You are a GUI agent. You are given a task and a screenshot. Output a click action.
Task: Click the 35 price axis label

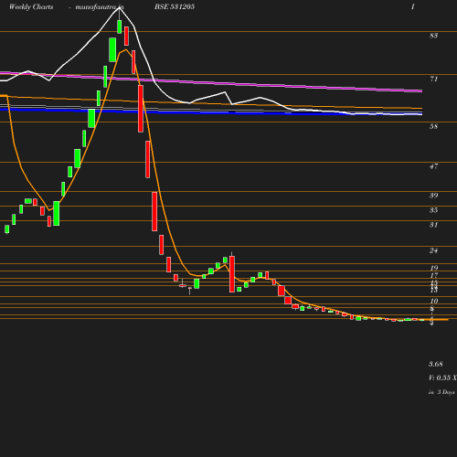433,210
